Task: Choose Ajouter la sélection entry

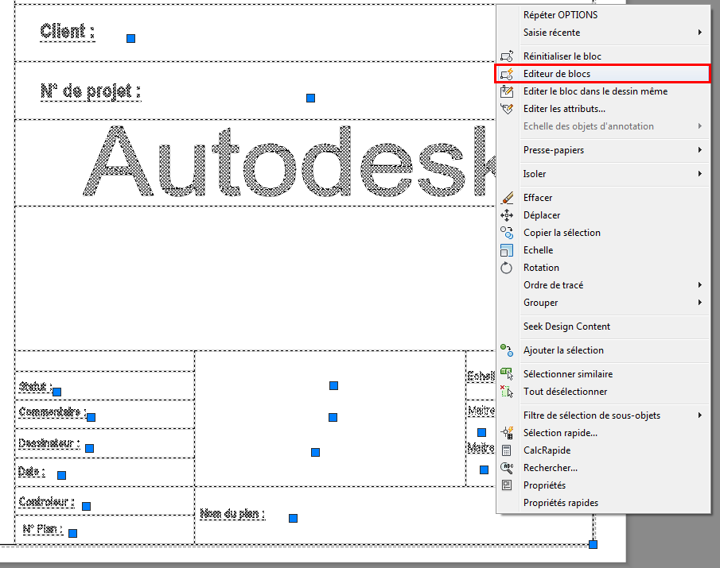Action: (603, 350)
